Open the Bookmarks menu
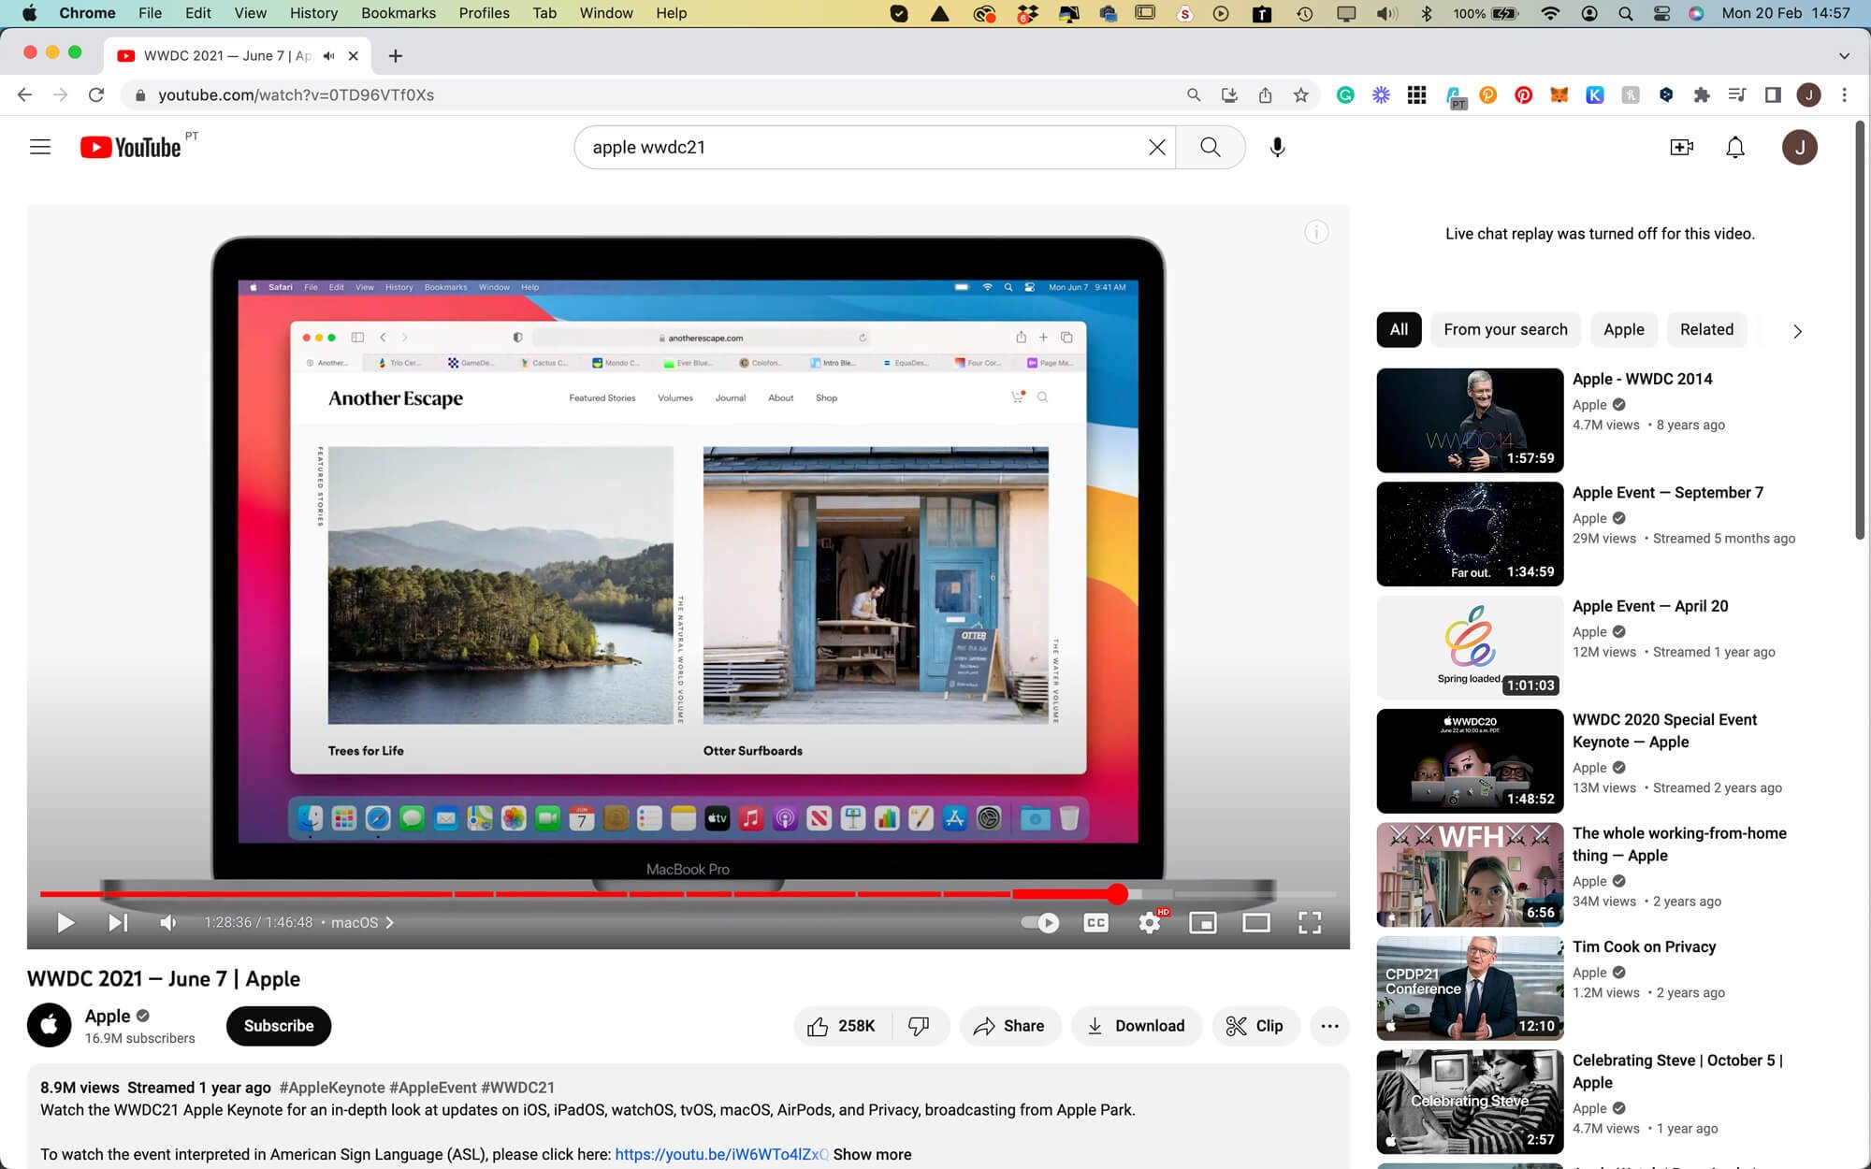The height and width of the screenshot is (1169, 1871). [399, 13]
